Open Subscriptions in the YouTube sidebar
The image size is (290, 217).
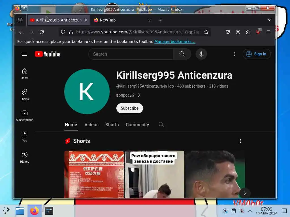tap(25, 116)
